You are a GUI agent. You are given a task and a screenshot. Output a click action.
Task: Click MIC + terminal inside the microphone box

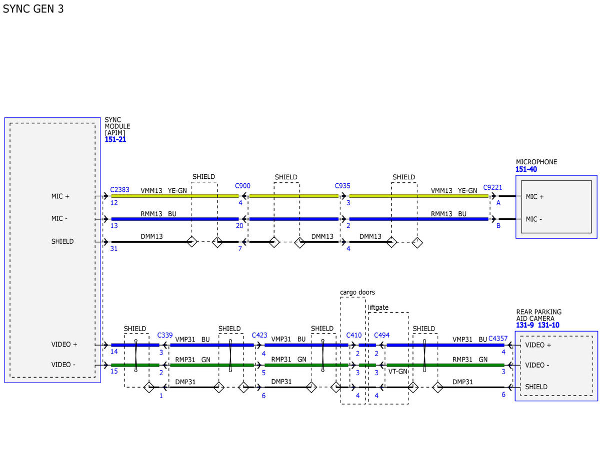(x=535, y=197)
